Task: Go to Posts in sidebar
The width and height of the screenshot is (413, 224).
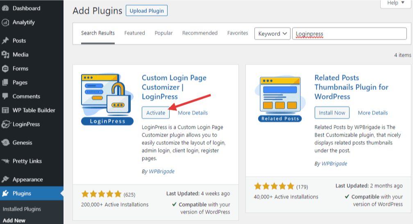Action: [19, 41]
